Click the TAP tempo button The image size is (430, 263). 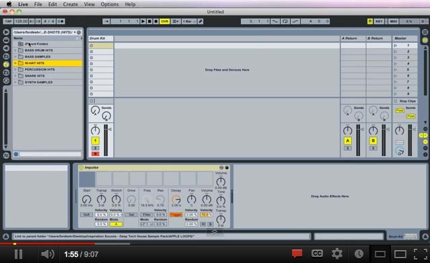8,22
